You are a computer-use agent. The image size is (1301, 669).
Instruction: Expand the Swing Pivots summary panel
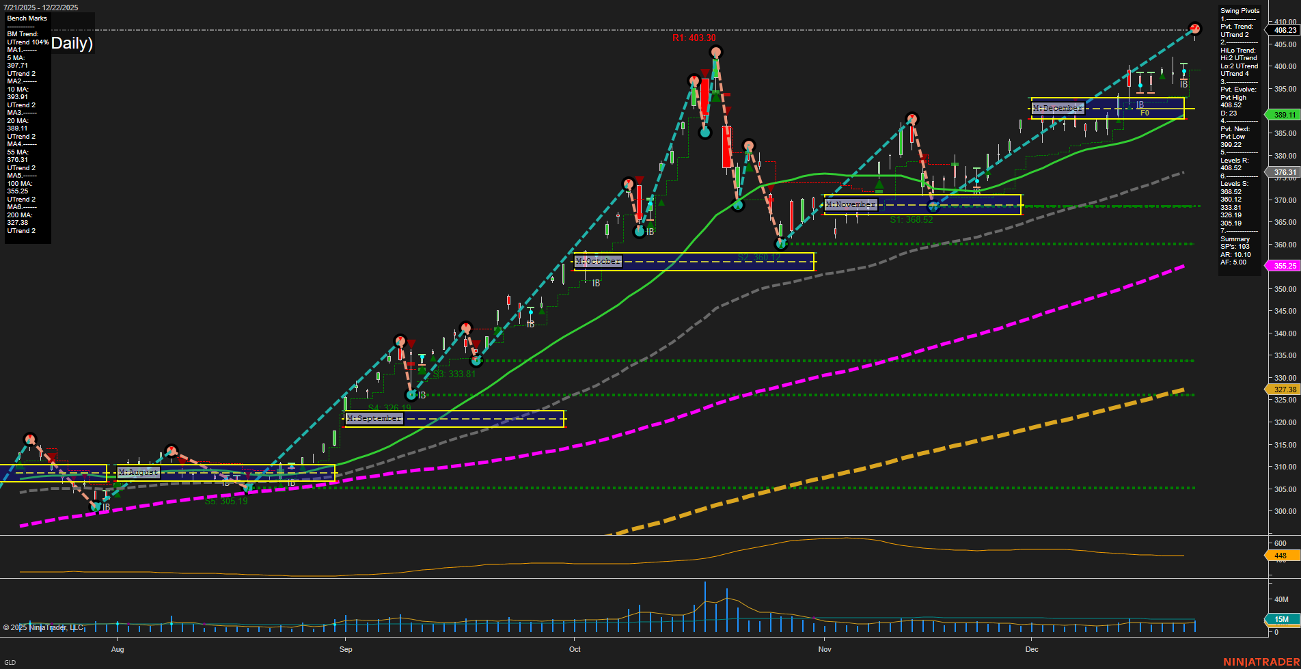[x=1239, y=10]
